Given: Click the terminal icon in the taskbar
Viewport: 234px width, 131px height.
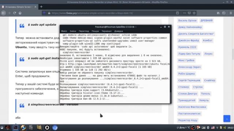Looking at the screenshot, I should click(15, 128).
